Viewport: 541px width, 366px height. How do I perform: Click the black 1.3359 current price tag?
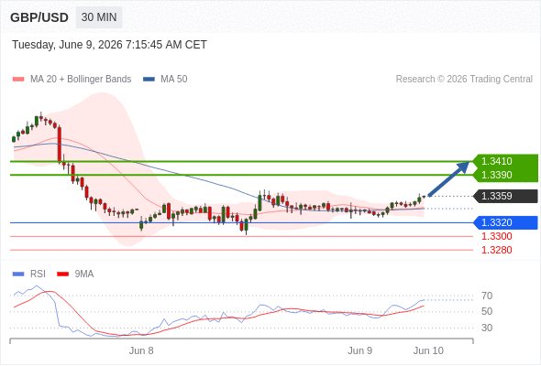(x=505, y=196)
